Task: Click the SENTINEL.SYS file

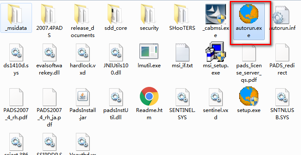Action: [x=182, y=104]
